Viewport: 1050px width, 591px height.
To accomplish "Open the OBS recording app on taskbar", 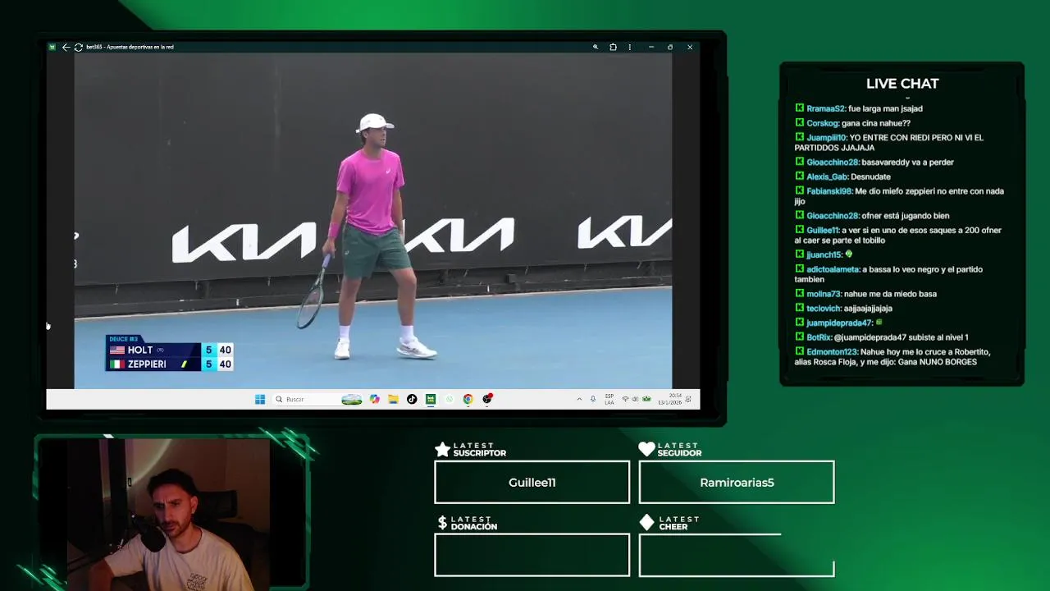I will pos(487,399).
